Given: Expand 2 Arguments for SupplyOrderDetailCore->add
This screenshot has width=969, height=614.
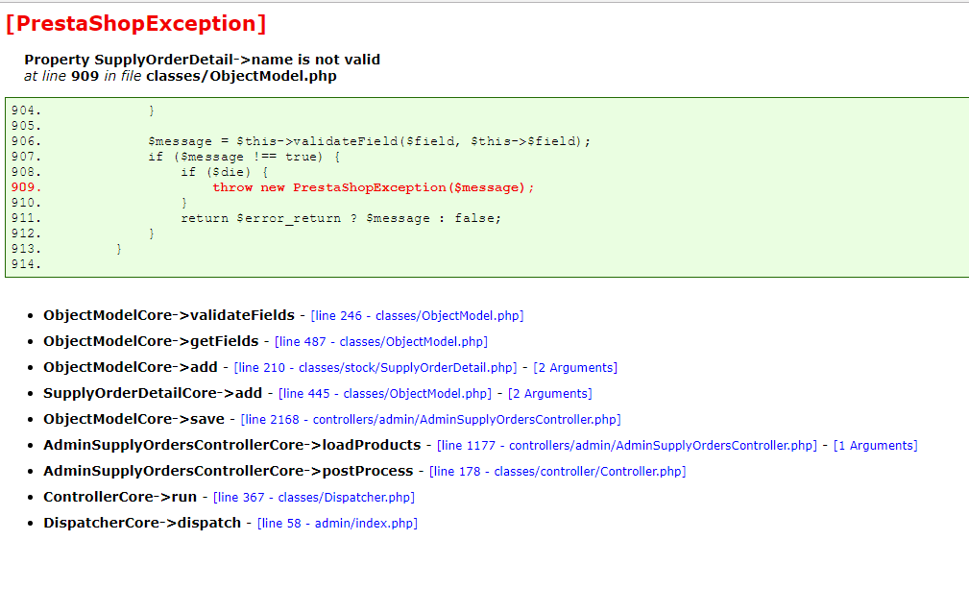Looking at the screenshot, I should 550,393.
